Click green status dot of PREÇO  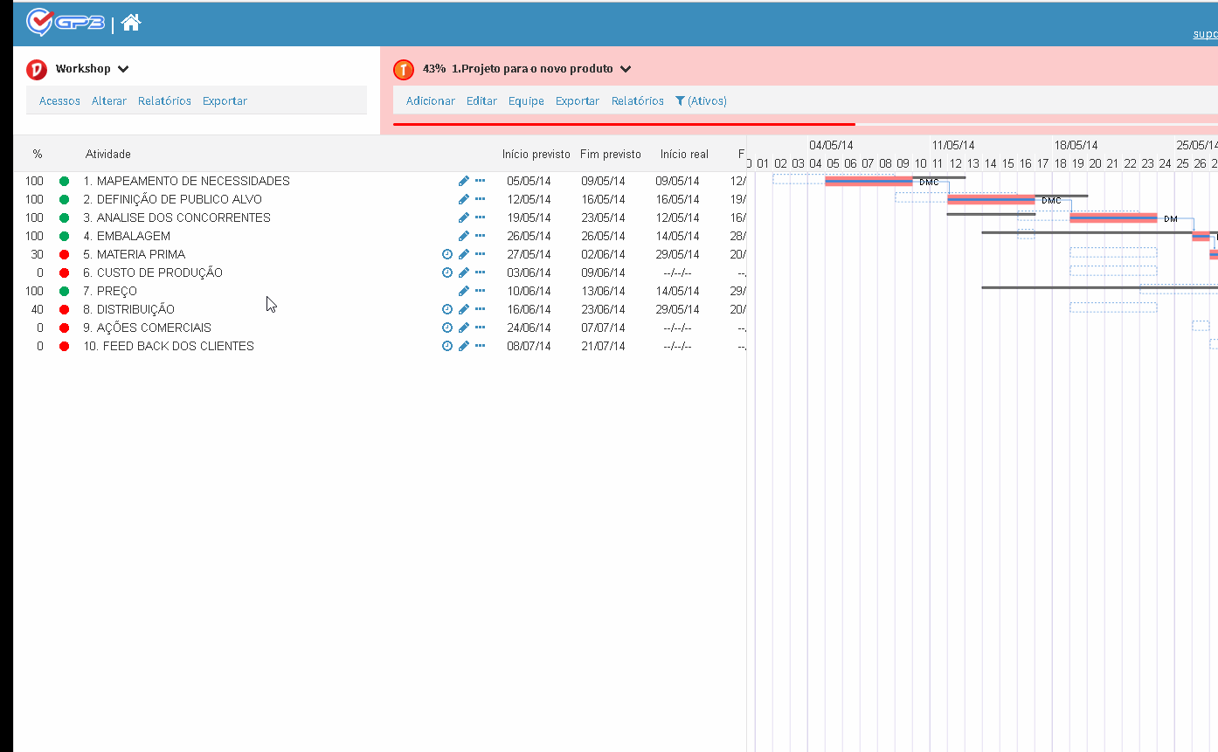click(64, 291)
